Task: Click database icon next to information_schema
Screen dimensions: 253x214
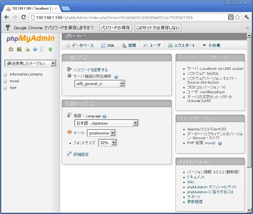Action: 5,74
